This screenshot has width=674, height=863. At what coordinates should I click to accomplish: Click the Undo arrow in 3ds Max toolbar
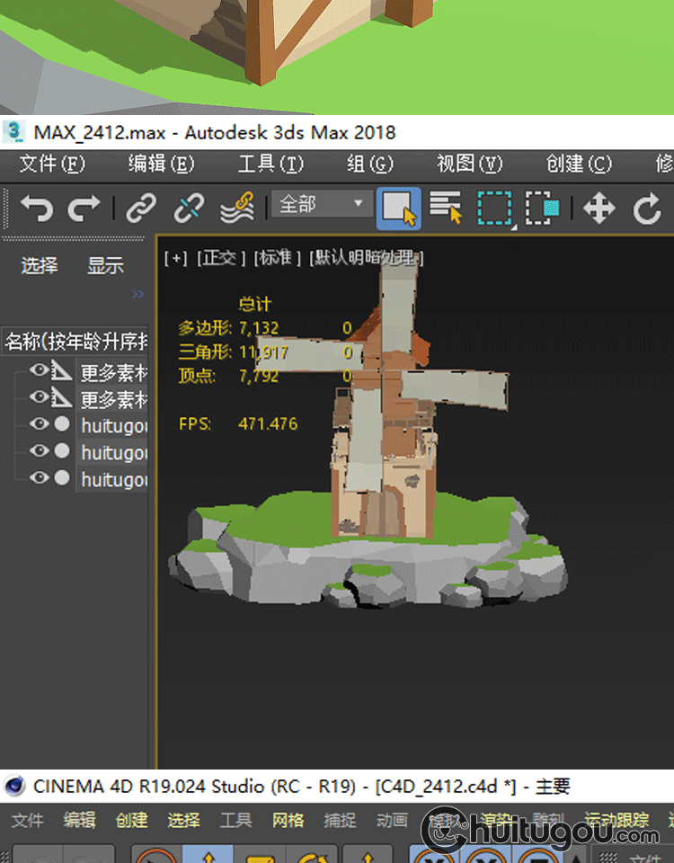tap(37, 209)
